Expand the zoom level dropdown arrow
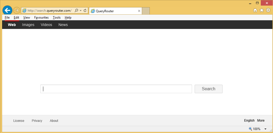Viewport: 273px width, 133px height. coord(266,129)
